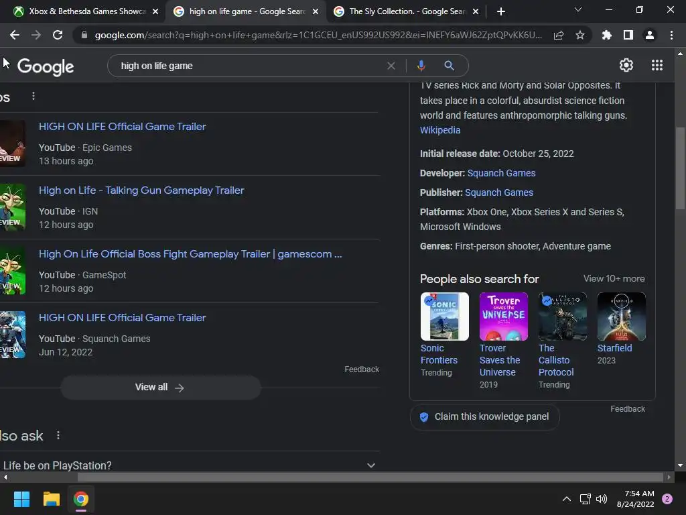View site security lock info
This screenshot has width=686, height=515.
click(x=84, y=35)
